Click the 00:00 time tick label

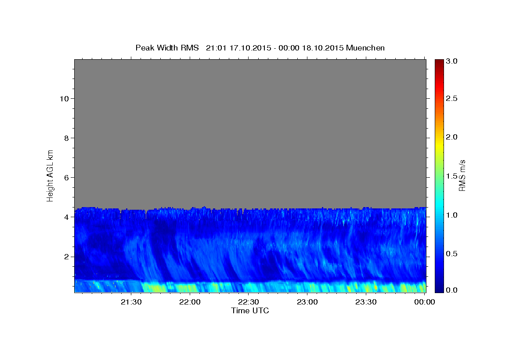point(425,302)
